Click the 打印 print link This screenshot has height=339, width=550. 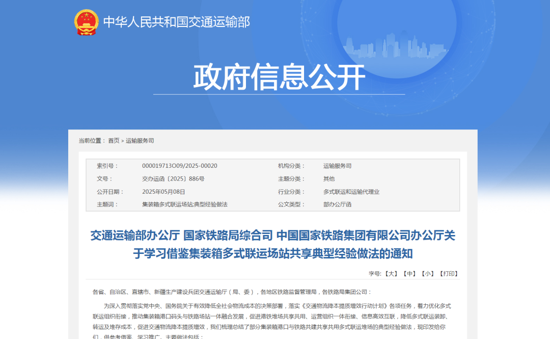click(449, 274)
